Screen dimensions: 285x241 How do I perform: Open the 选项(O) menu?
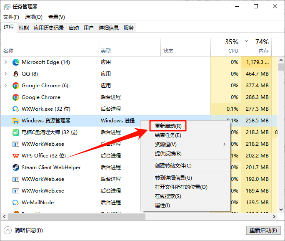[34, 17]
